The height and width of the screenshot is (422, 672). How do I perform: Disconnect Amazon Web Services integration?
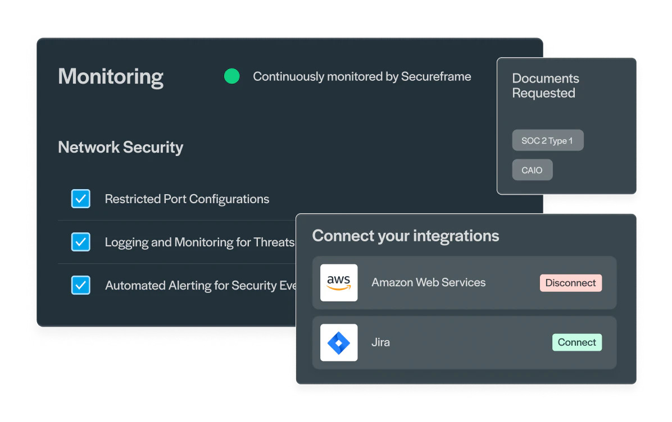[570, 283]
